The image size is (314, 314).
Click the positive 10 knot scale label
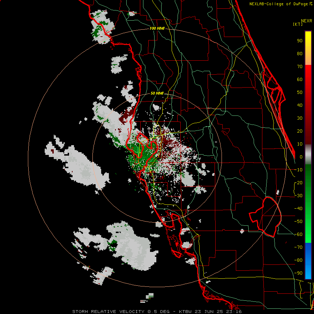coord(300,144)
